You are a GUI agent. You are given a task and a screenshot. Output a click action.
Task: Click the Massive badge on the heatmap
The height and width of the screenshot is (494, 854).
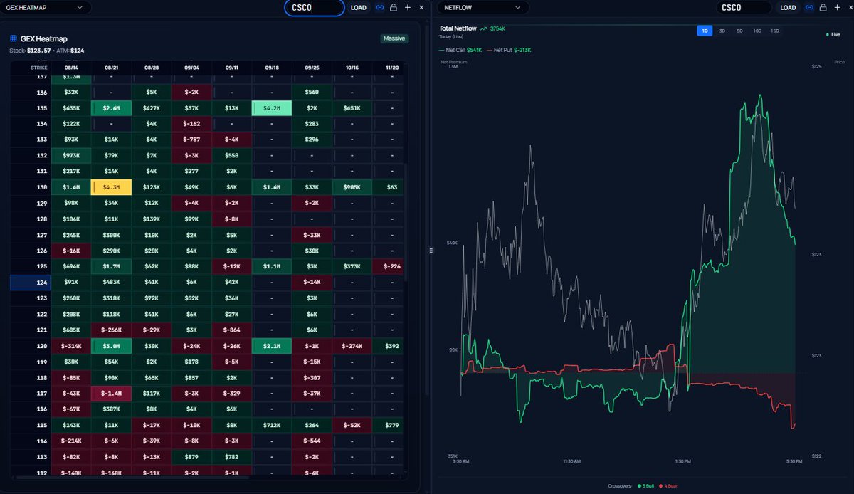pos(394,38)
